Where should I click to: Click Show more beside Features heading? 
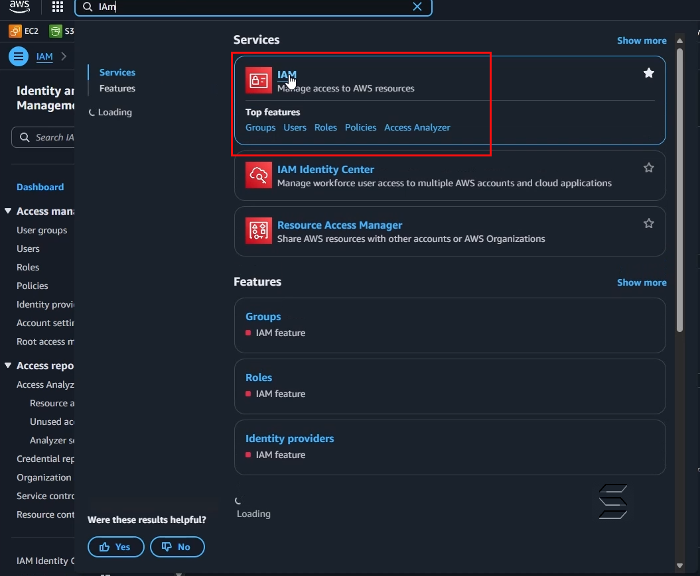click(x=642, y=282)
